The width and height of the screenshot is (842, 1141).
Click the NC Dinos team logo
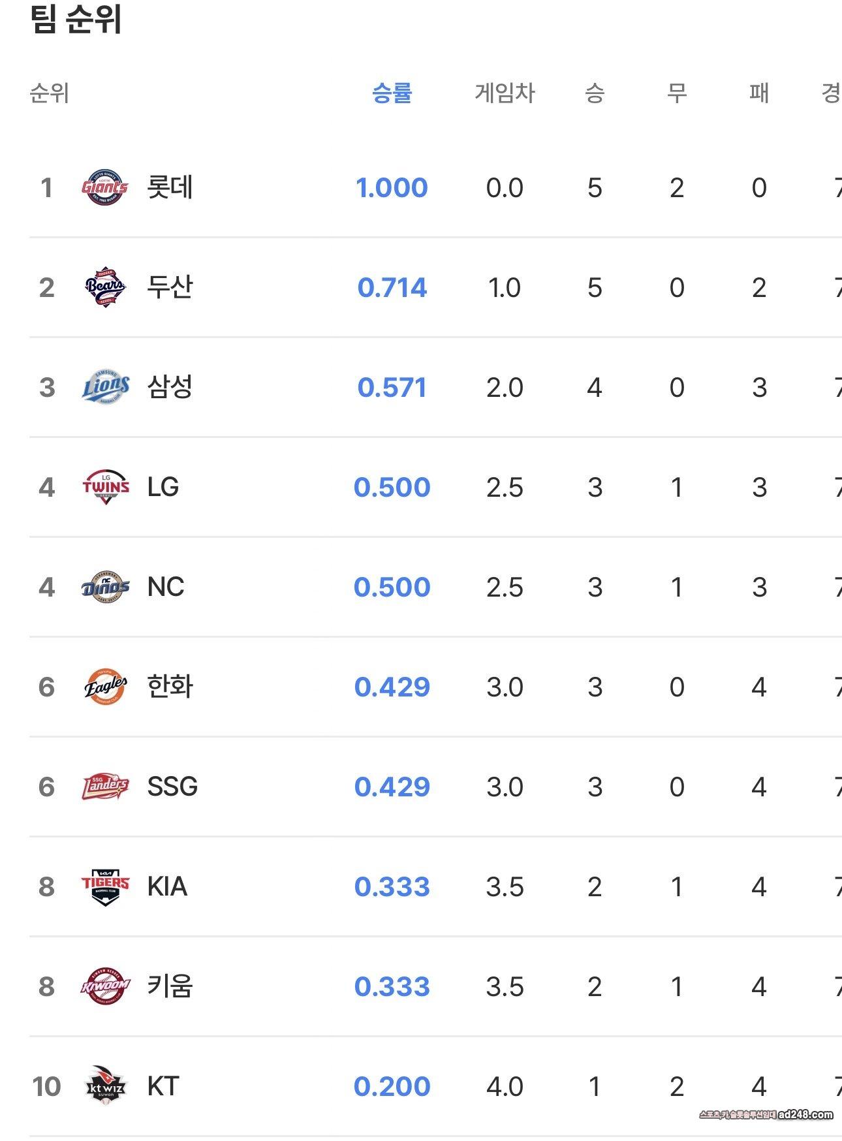click(x=105, y=587)
